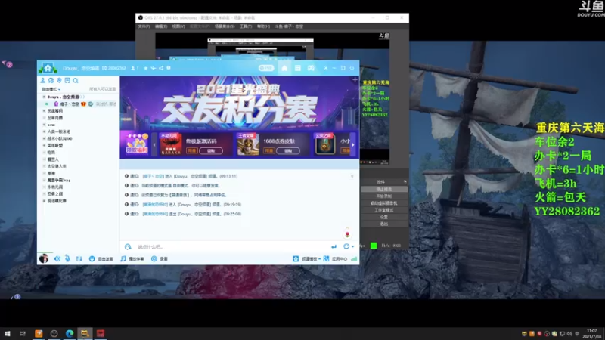This screenshot has width=605, height=340.
Task: Open OBS 文件(F) menu
Action: [x=144, y=26]
